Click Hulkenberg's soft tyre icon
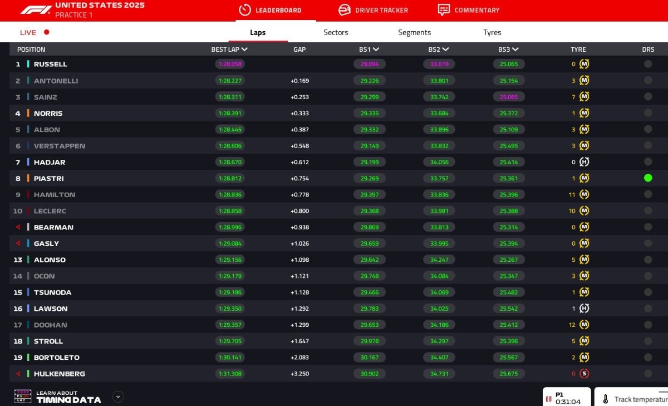The image size is (668, 406). 584,374
